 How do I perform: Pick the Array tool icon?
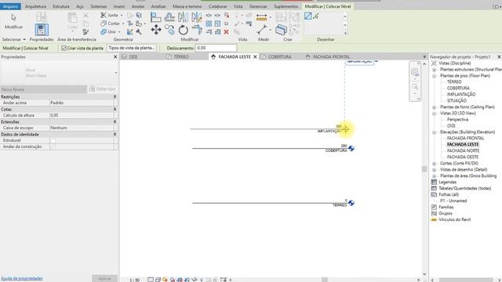[209, 23]
